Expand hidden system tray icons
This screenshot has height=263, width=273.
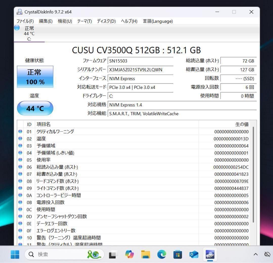tap(256, 254)
